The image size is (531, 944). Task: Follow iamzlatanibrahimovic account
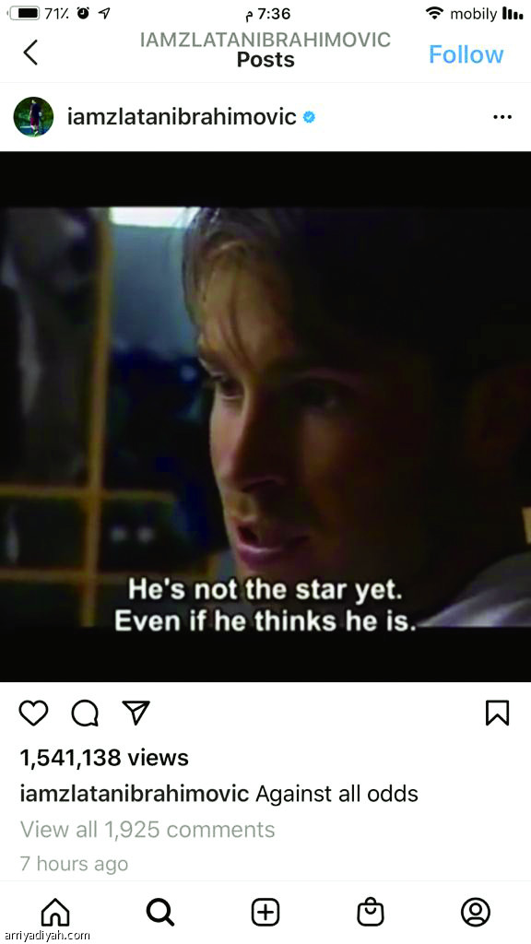[x=466, y=54]
